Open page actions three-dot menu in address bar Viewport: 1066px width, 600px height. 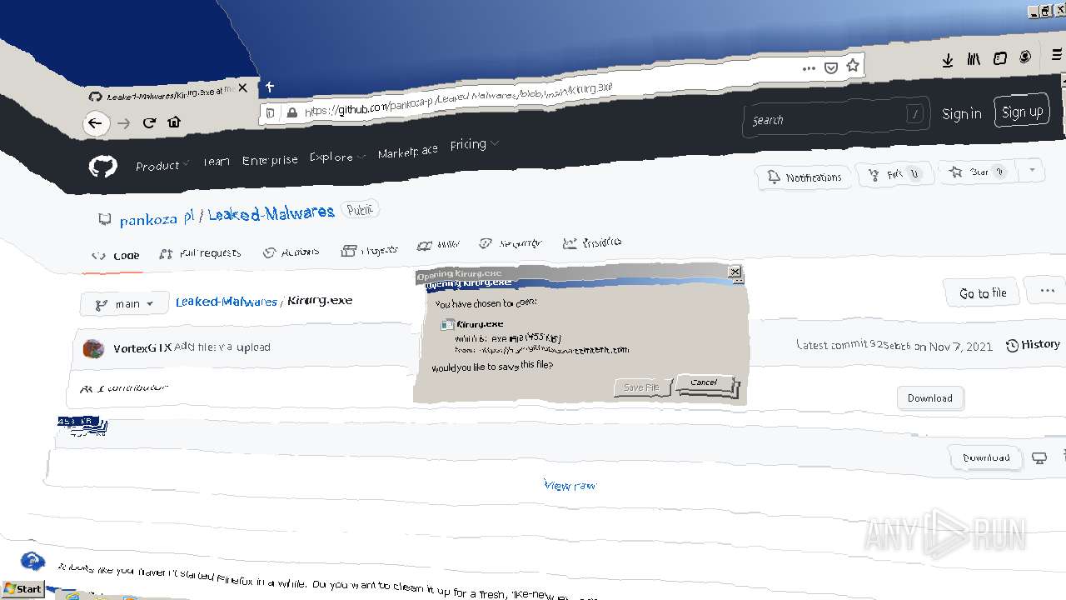(x=809, y=68)
